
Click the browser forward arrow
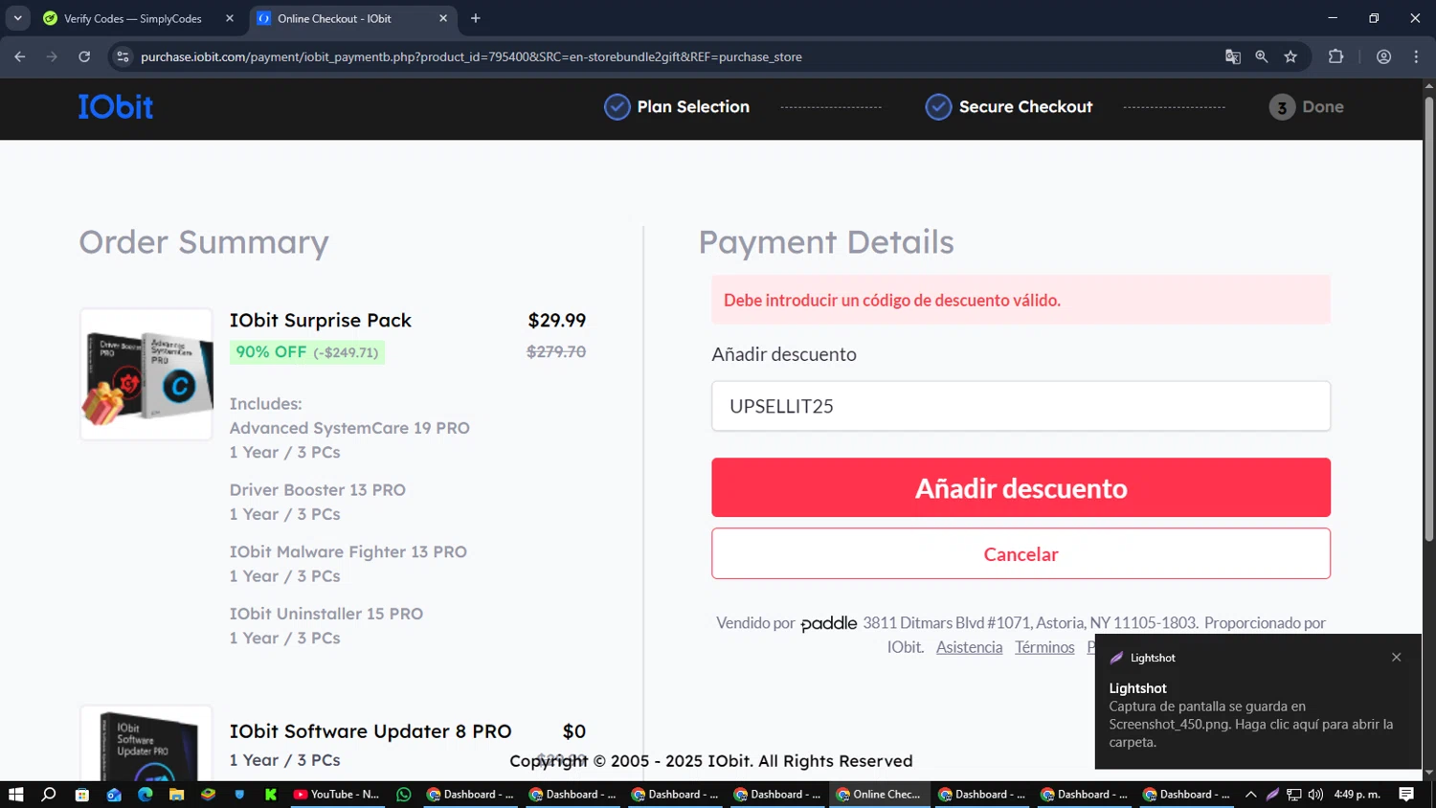(x=52, y=56)
